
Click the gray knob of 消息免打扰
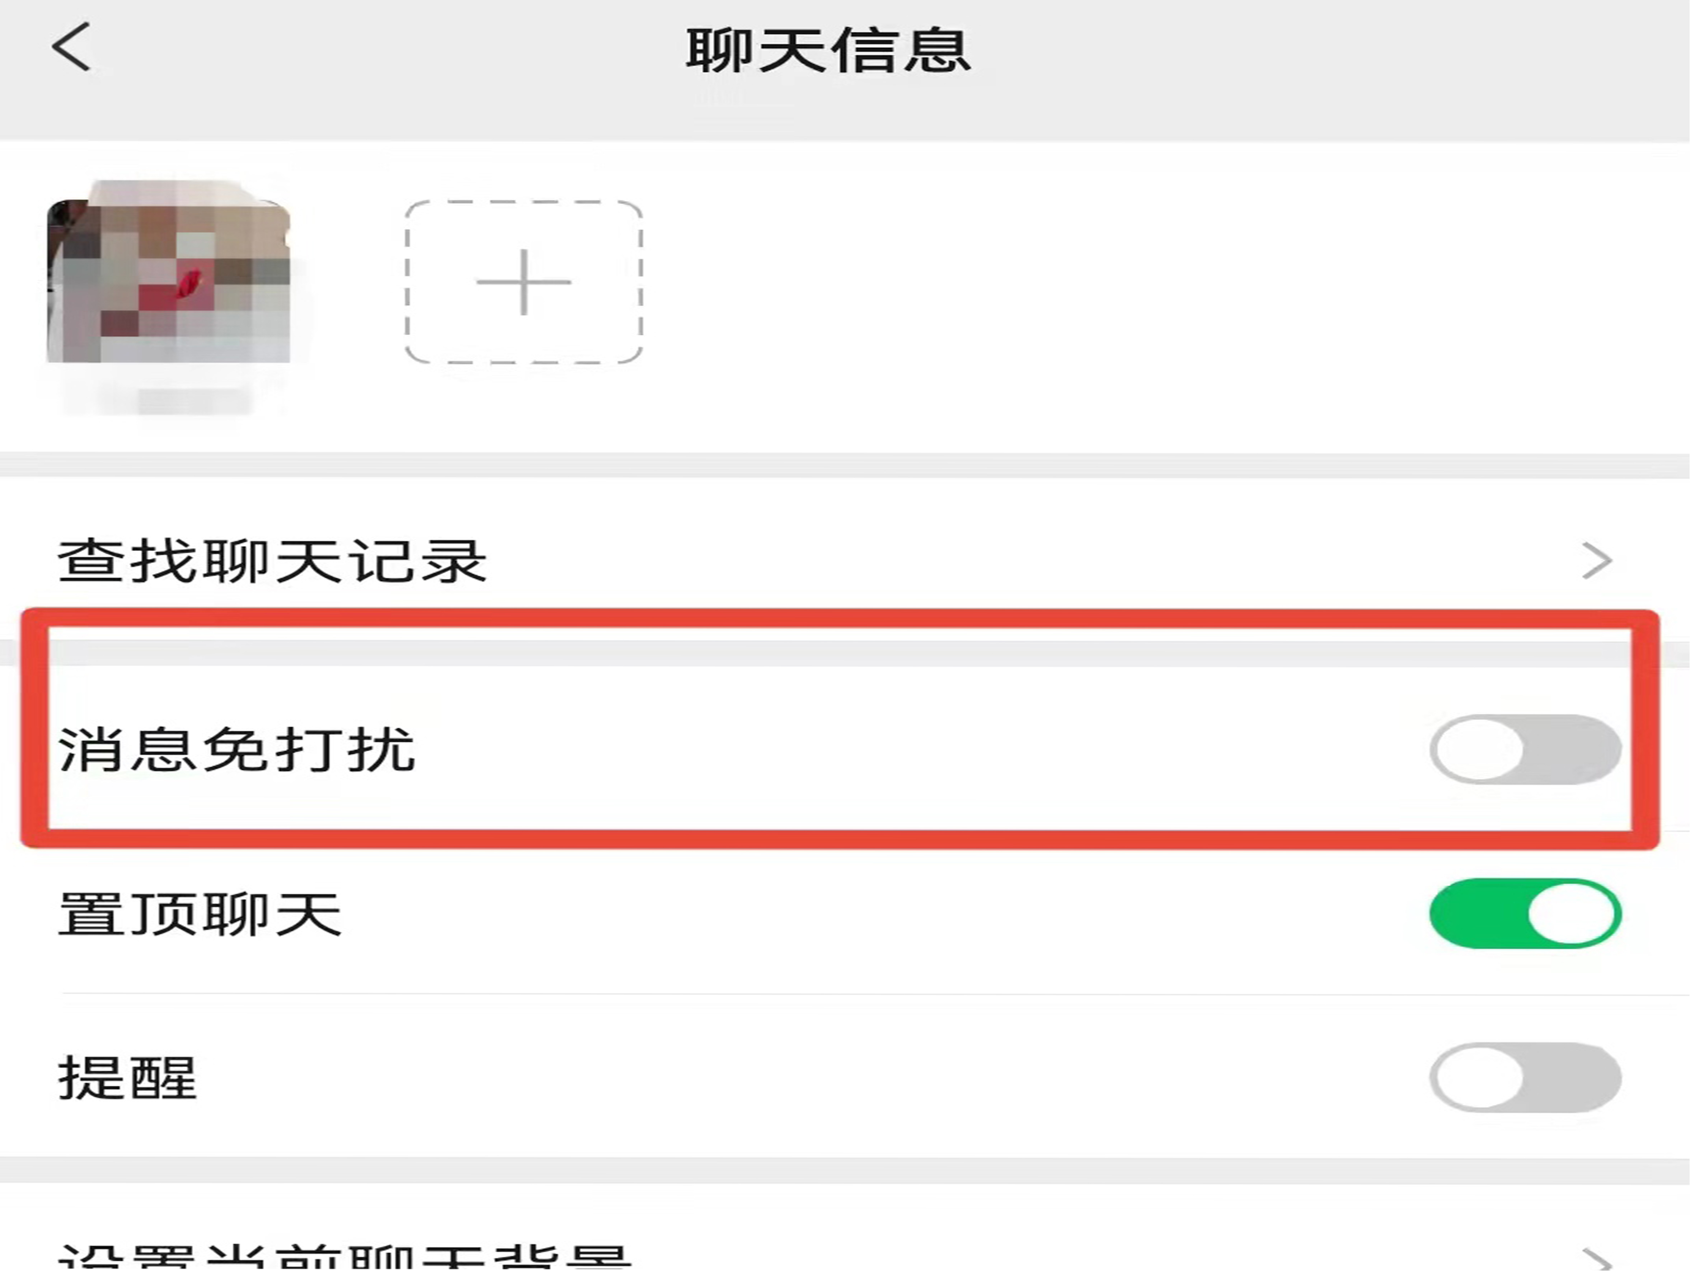pos(1479,749)
